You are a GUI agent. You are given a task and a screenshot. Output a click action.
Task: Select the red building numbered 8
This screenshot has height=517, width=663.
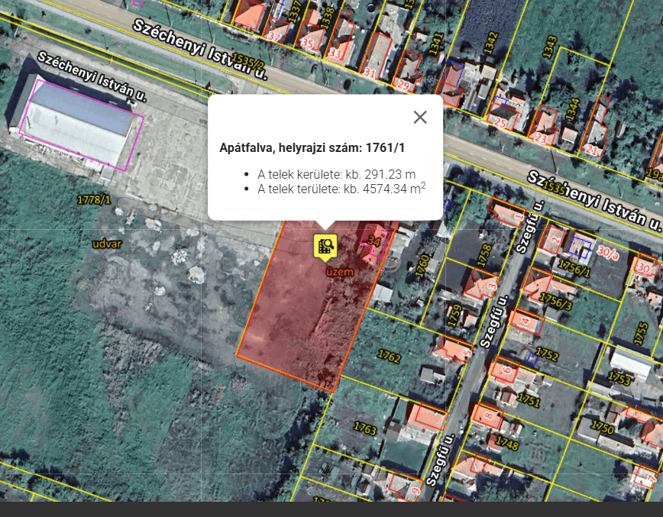487,415
